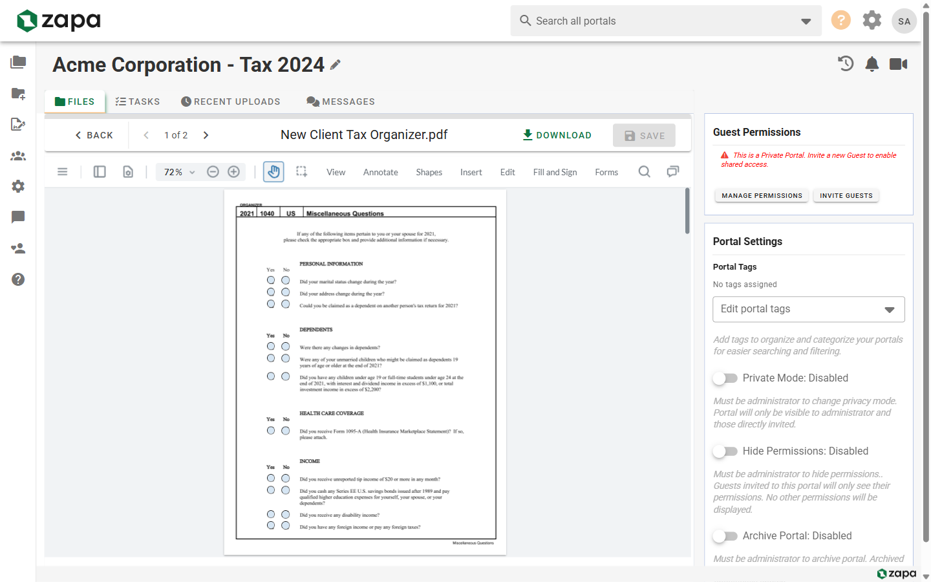Open the Forms toolbar group
The width and height of the screenshot is (931, 582).
click(606, 172)
